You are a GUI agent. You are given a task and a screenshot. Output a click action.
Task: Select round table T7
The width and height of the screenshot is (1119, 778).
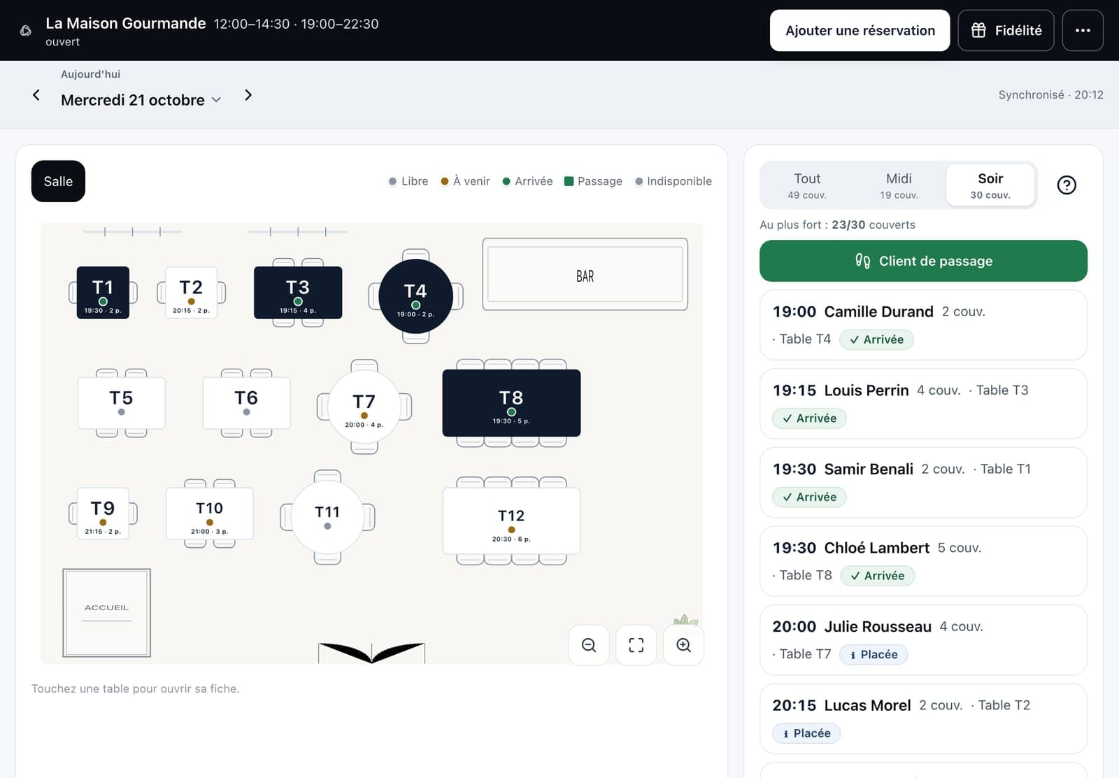[364, 407]
